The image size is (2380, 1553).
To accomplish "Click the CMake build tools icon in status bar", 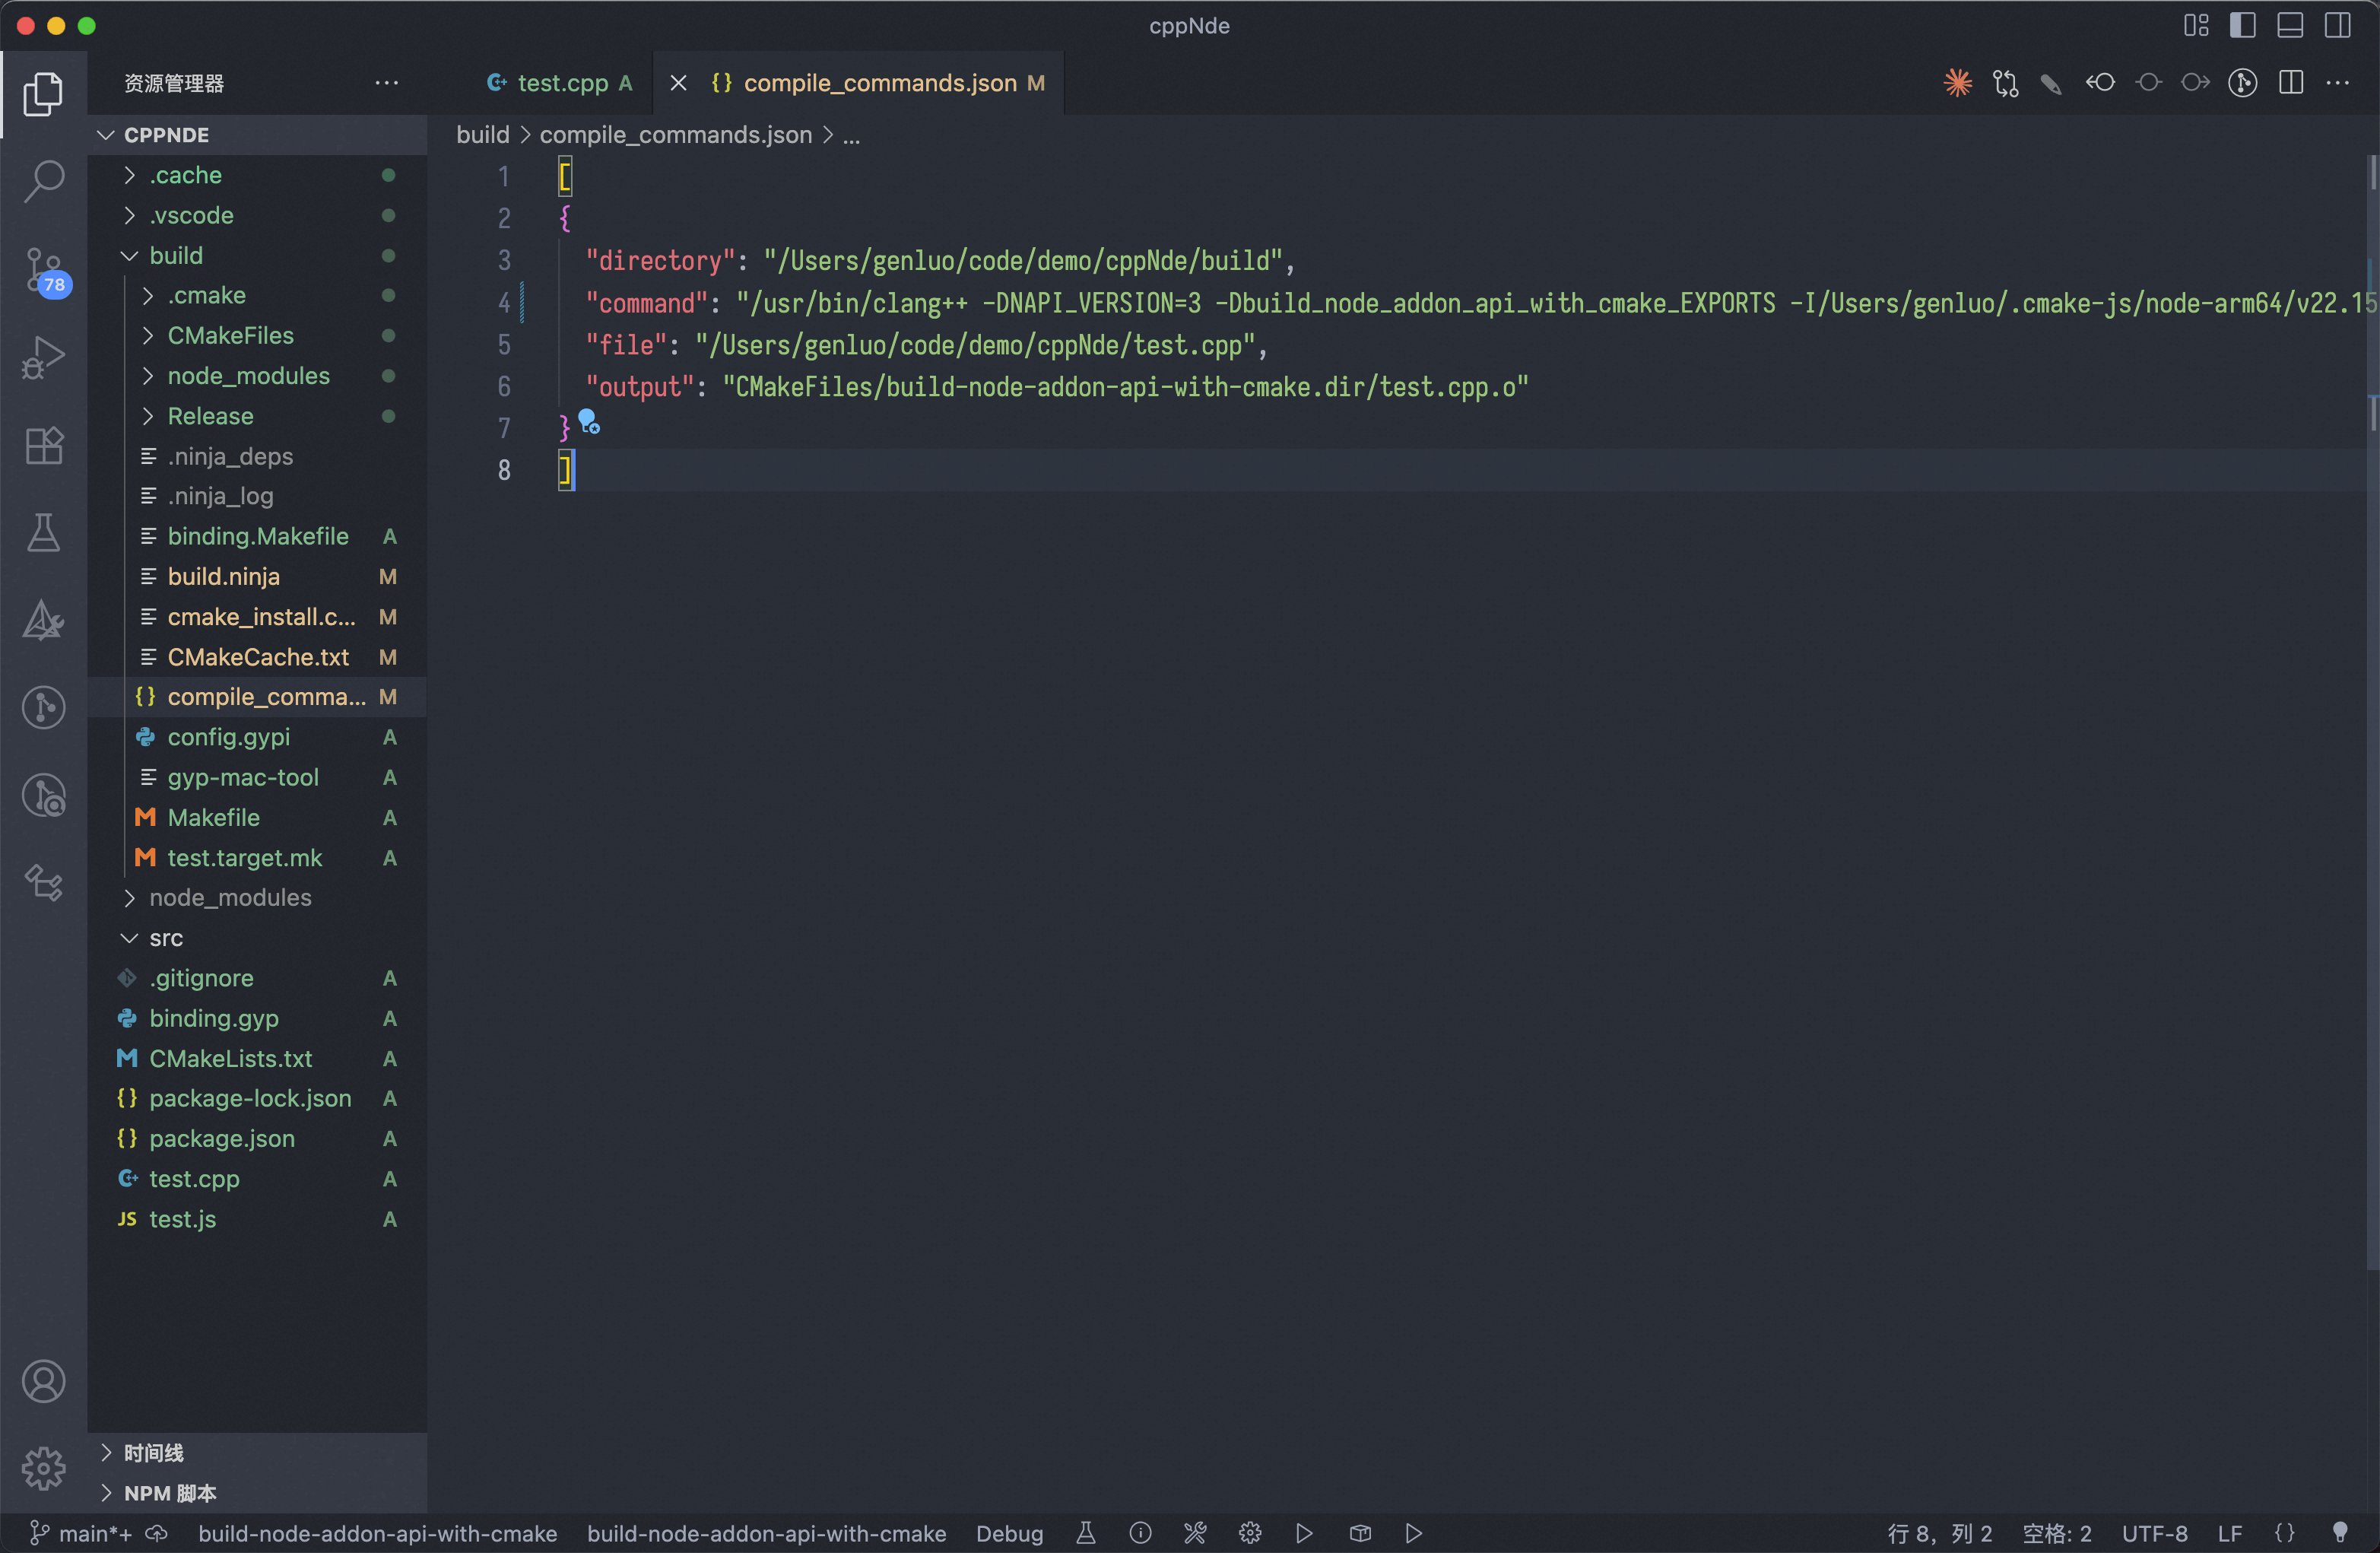I will (x=1195, y=1533).
